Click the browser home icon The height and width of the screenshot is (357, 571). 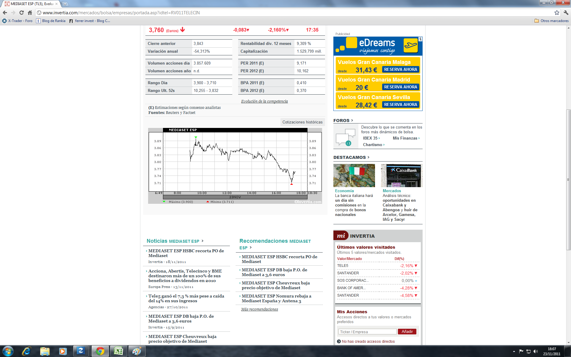coord(30,12)
